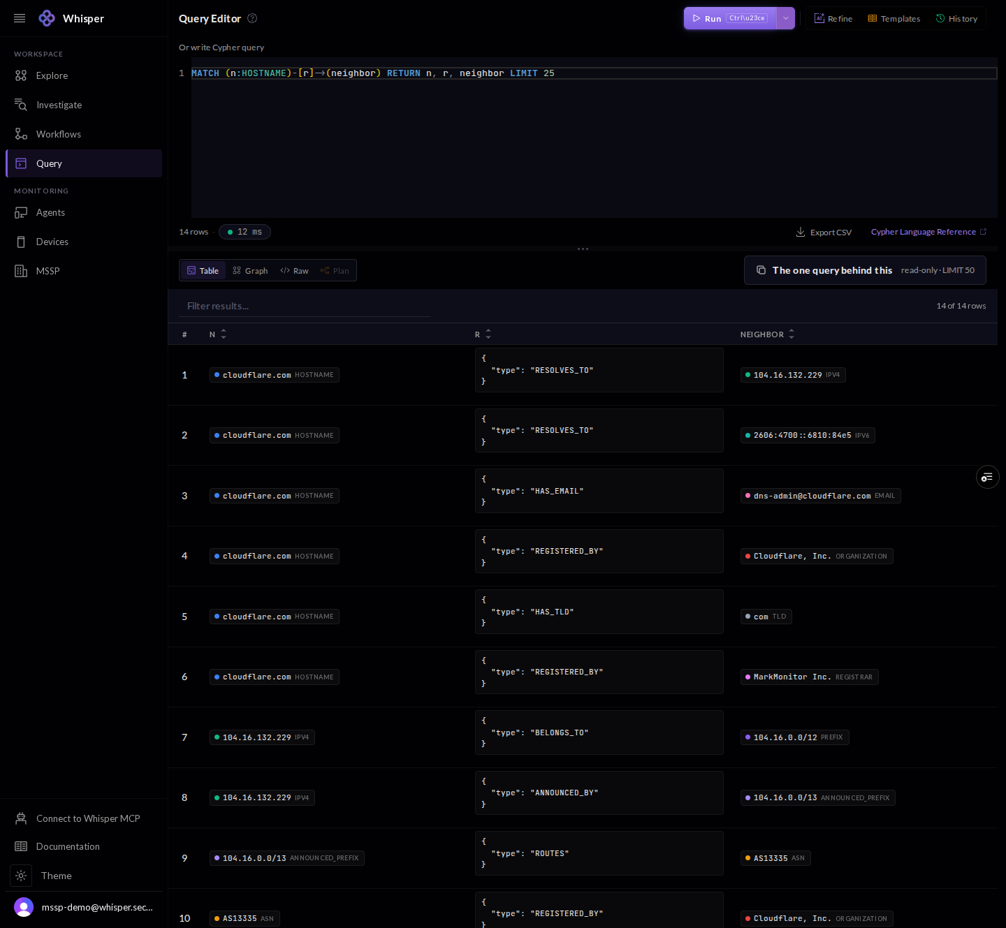Viewport: 1006px width, 928px height.
Task: Click into the Cypher query editor line
Action: click(594, 73)
